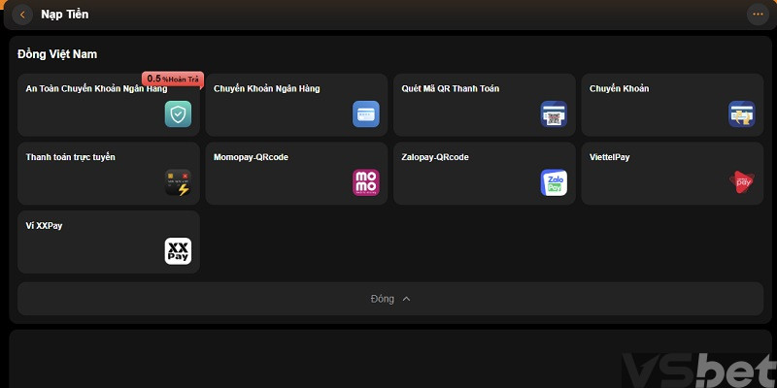Click the upward chevron beside Đóng
The height and width of the screenshot is (388, 777).
[406, 299]
